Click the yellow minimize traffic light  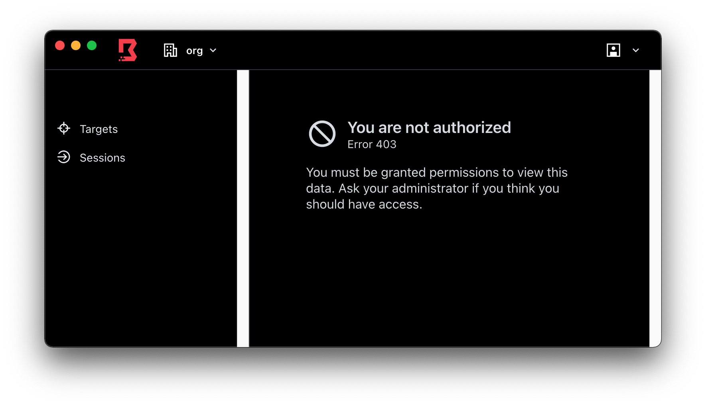(x=76, y=45)
